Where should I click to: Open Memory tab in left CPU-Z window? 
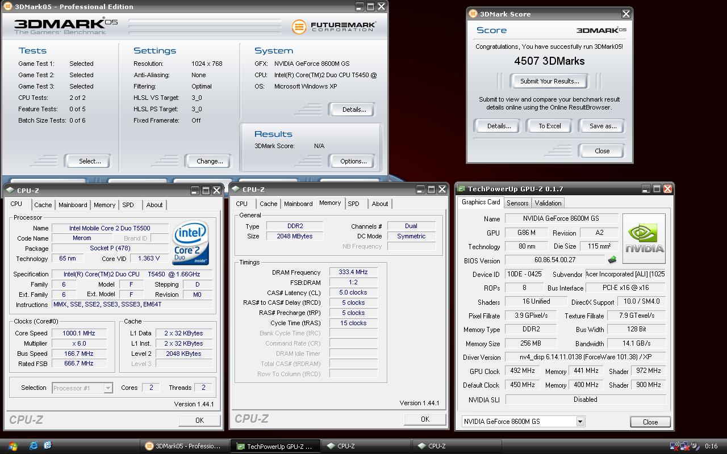click(105, 205)
